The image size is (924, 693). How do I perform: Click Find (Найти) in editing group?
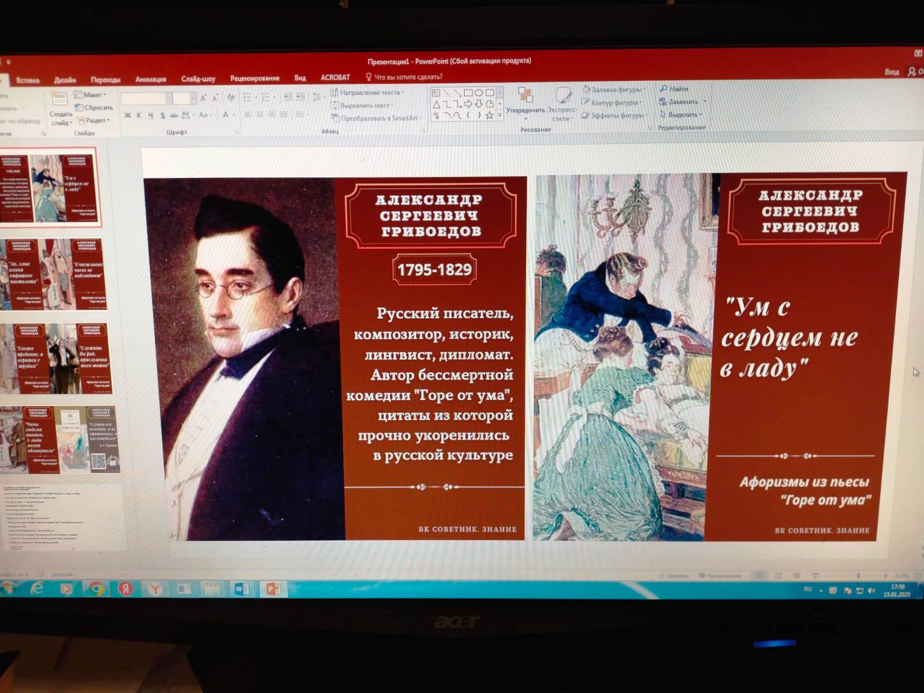pos(674,88)
